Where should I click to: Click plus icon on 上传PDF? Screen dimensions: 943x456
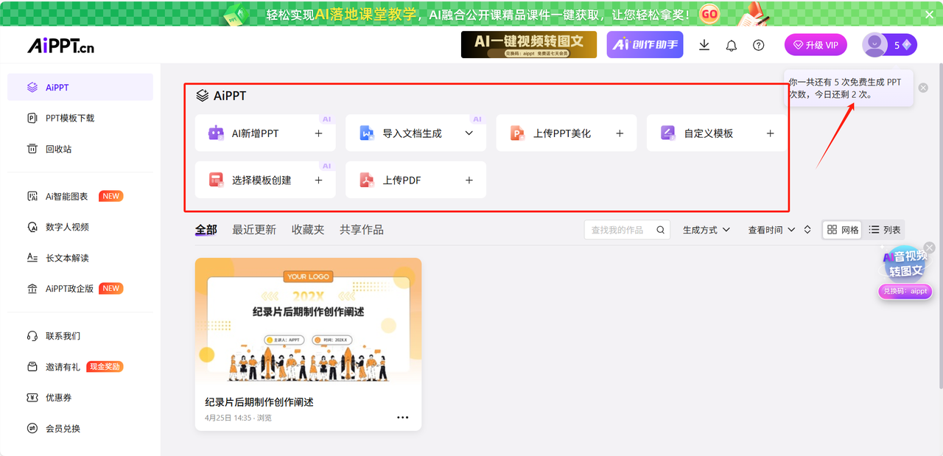469,180
